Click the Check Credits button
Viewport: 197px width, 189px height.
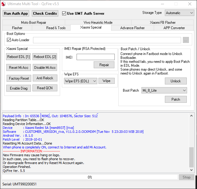click(45, 13)
